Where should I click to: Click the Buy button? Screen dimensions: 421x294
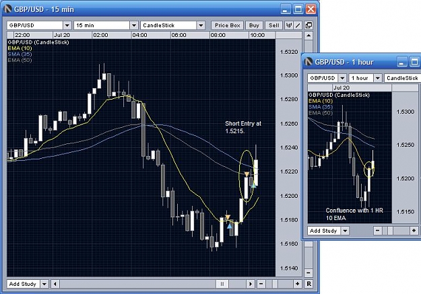[x=254, y=26]
